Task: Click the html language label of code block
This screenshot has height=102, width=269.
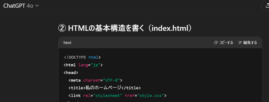Action: tap(67, 43)
